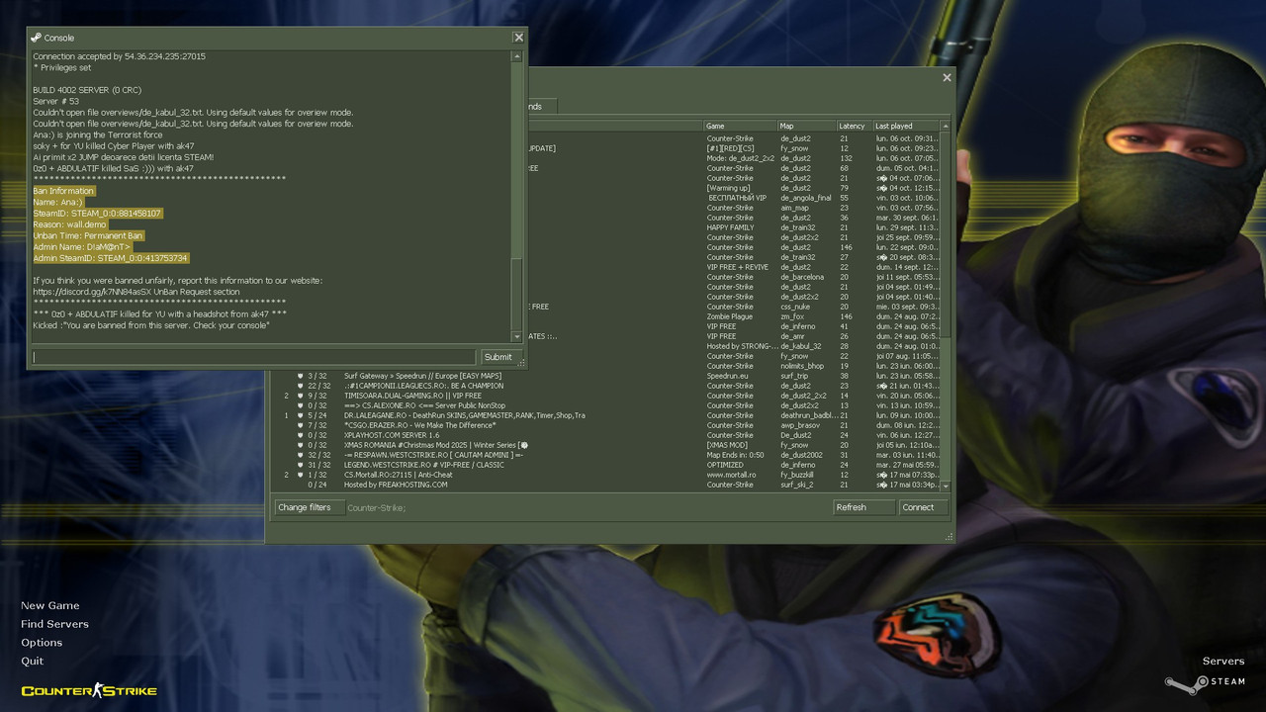
Task: Click the Counter-Strike logo at bottom left
Action: (89, 690)
